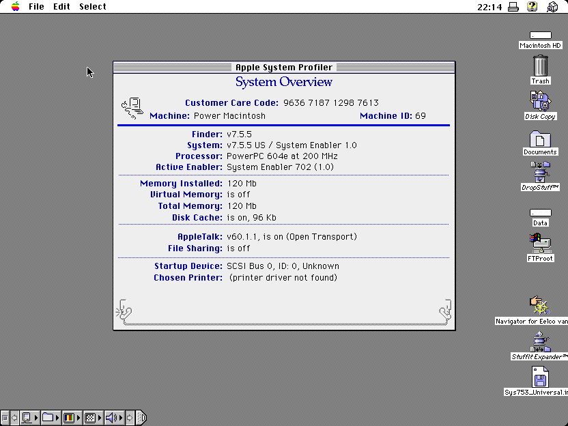Click the FTProot desktop icon

coord(540,242)
